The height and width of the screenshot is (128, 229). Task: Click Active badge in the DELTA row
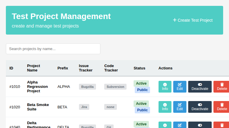[141, 124]
